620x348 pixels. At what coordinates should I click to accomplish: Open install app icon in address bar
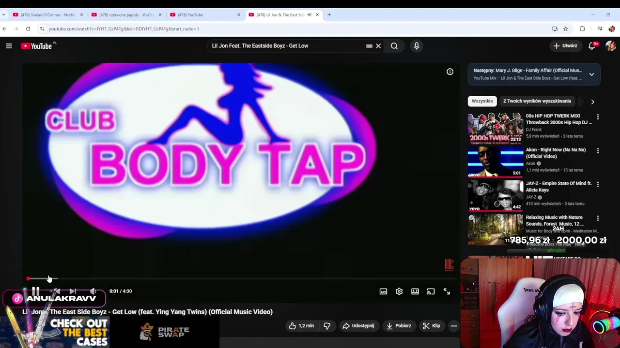pos(555,29)
